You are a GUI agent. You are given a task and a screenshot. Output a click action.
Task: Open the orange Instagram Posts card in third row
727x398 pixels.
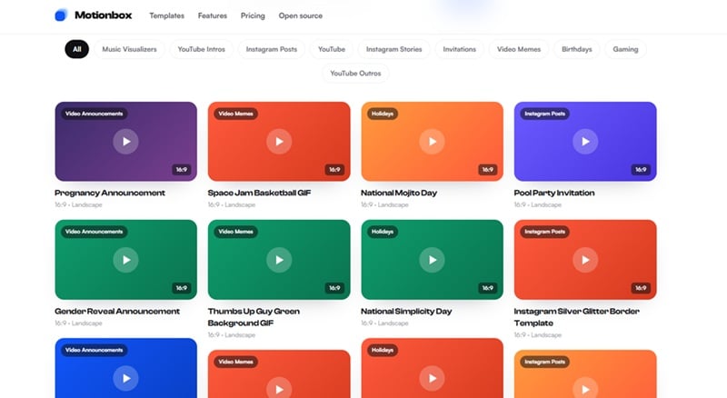click(585, 373)
